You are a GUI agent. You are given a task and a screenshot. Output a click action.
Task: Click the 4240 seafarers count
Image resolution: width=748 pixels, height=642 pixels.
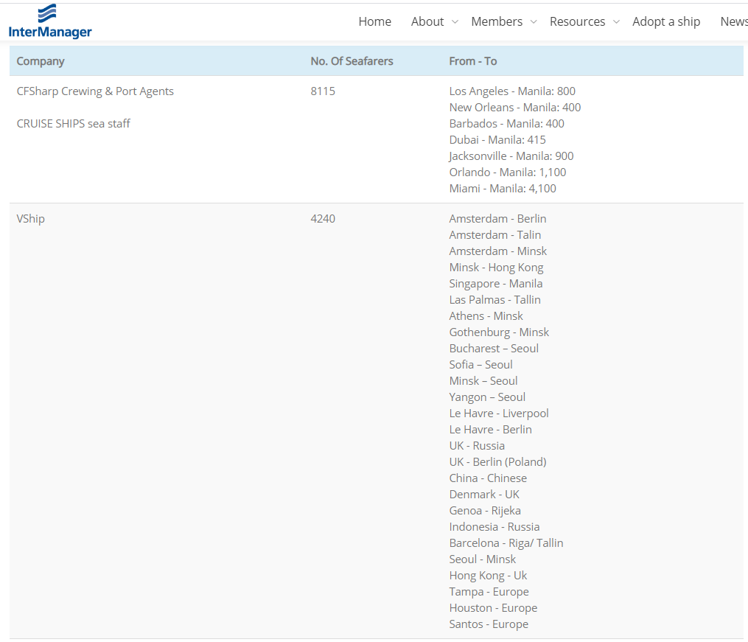323,219
